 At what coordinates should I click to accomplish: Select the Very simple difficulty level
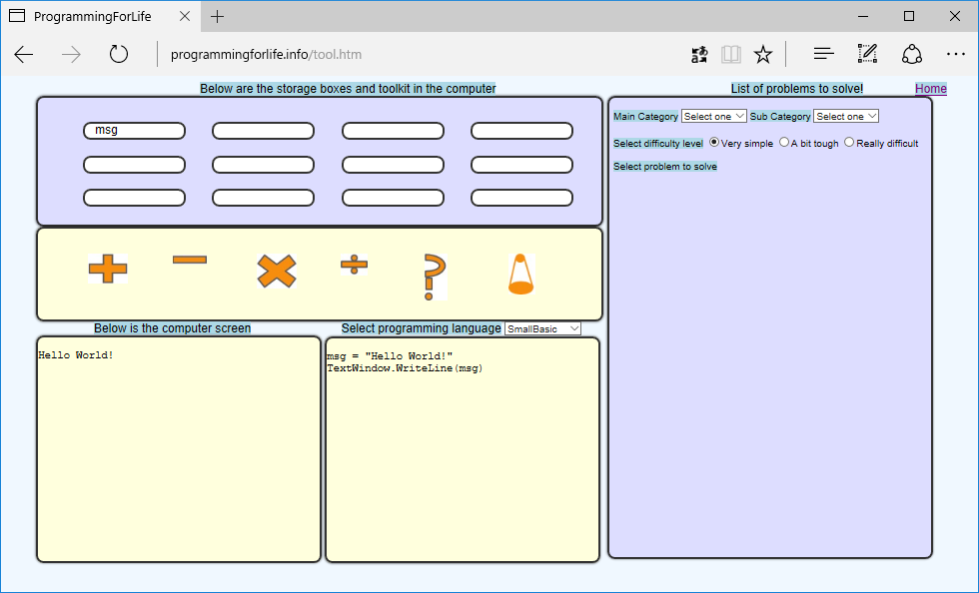tap(714, 143)
